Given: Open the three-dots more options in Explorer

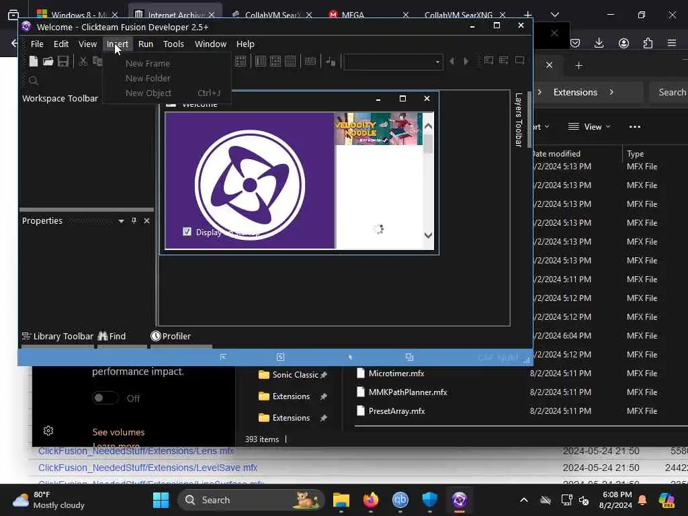Looking at the screenshot, I should (x=635, y=127).
